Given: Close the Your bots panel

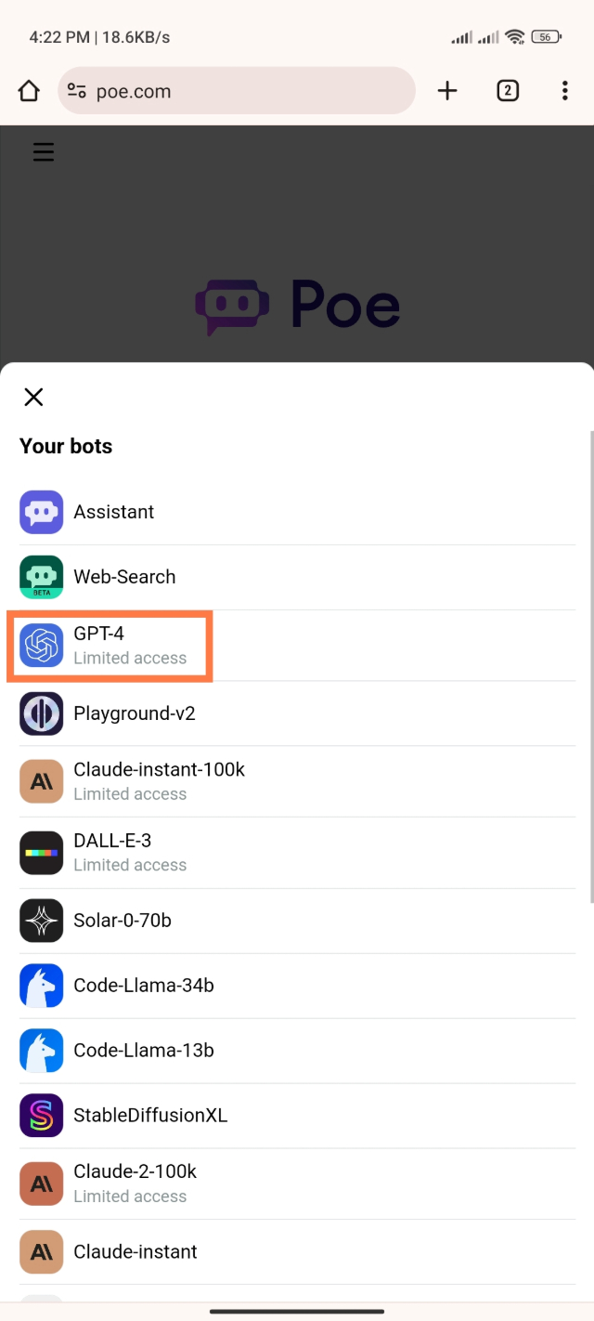Looking at the screenshot, I should pos(33,398).
